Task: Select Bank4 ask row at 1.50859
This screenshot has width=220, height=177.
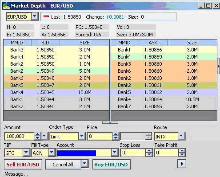Action: [164, 57]
